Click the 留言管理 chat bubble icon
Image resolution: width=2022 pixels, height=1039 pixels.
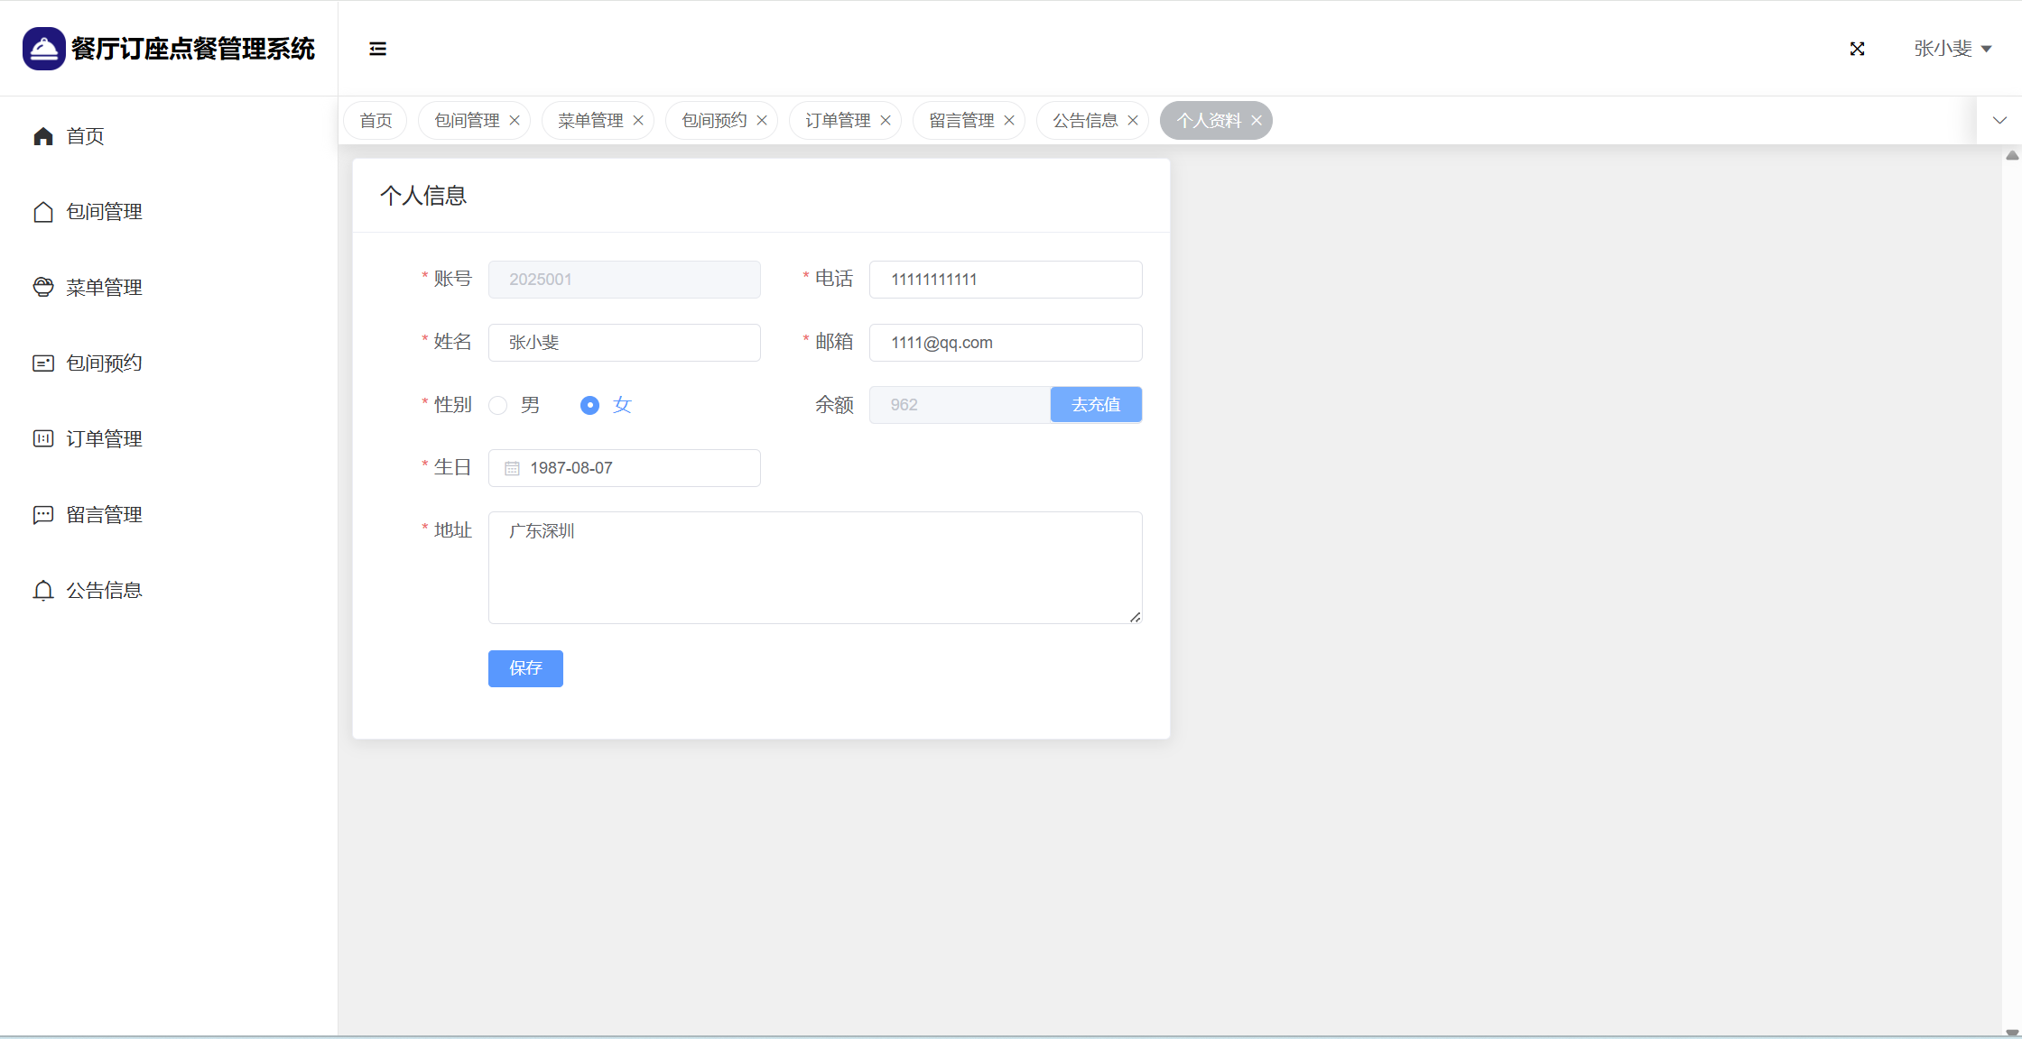pyautogui.click(x=43, y=514)
